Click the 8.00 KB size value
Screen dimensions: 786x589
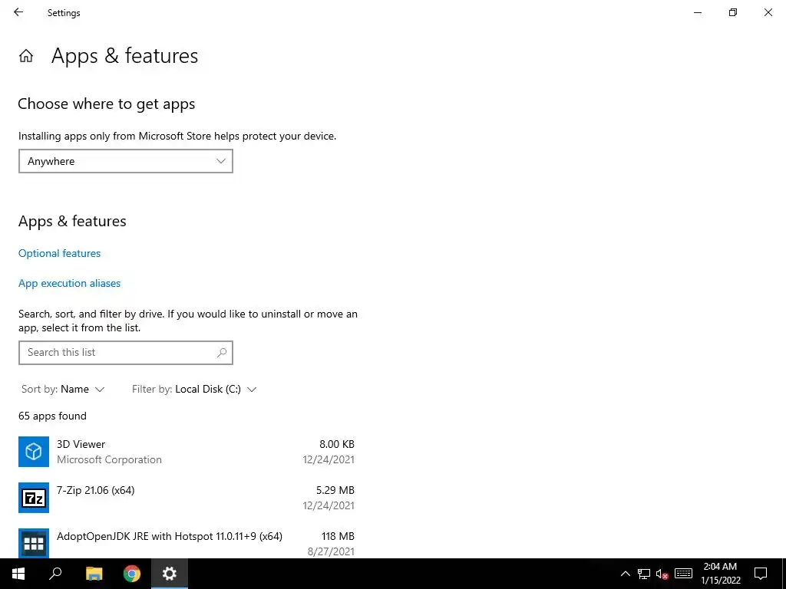click(x=337, y=444)
